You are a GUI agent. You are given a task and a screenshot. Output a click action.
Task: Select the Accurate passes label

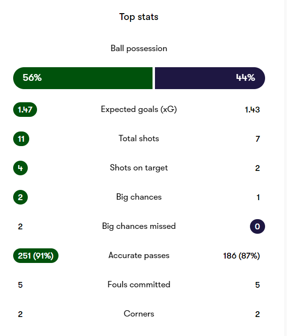[x=139, y=256]
